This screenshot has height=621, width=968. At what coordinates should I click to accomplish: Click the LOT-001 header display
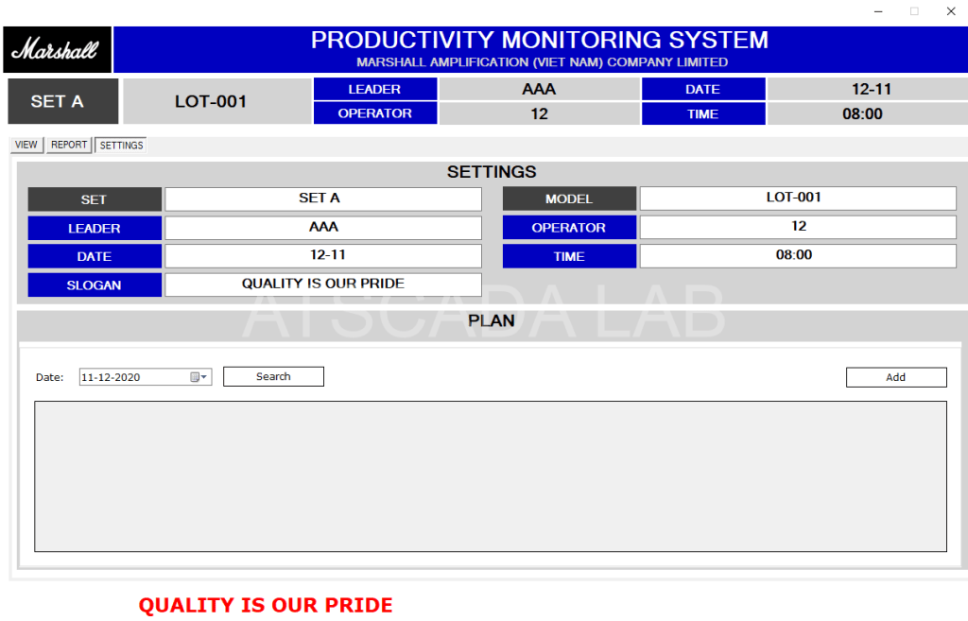coord(216,101)
